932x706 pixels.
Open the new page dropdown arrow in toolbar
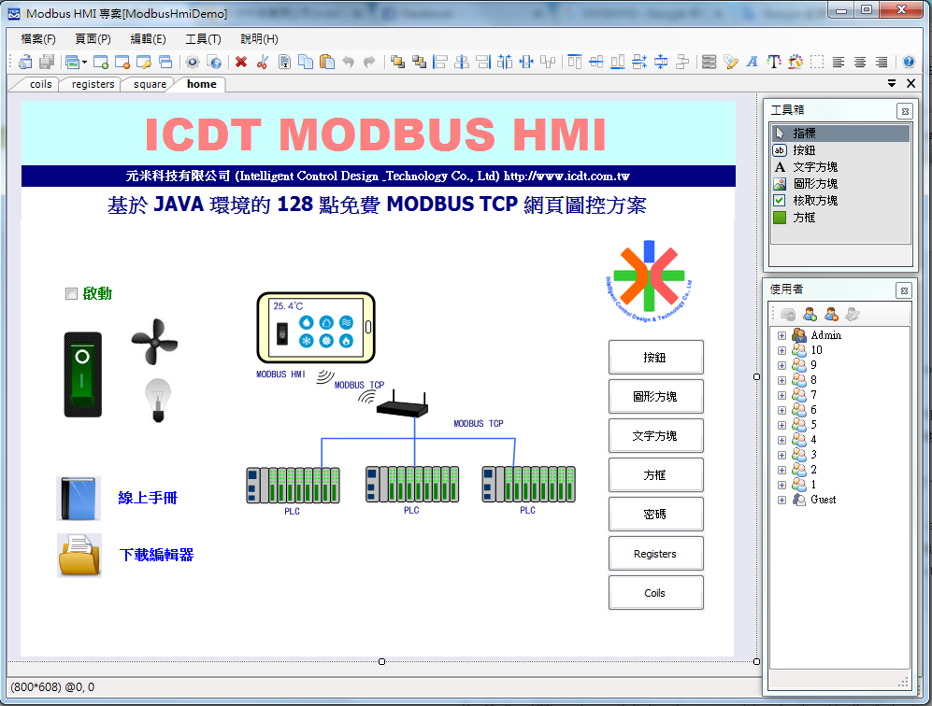(84, 62)
